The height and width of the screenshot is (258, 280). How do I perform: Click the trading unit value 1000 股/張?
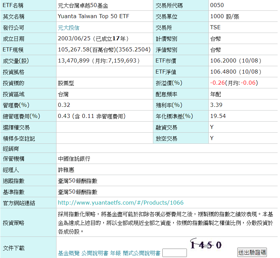pyautogui.click(x=225, y=16)
